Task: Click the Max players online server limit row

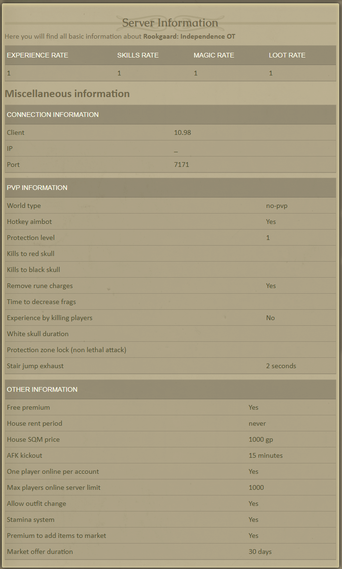Action: coord(54,487)
